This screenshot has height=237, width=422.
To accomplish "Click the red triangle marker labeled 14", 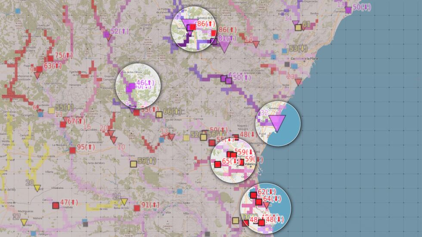I will pyautogui.click(x=256, y=44).
